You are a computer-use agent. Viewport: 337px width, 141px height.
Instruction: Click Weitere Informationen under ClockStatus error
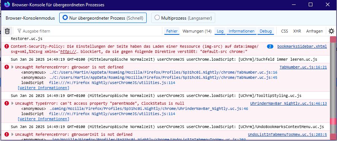(x=44, y=119)
